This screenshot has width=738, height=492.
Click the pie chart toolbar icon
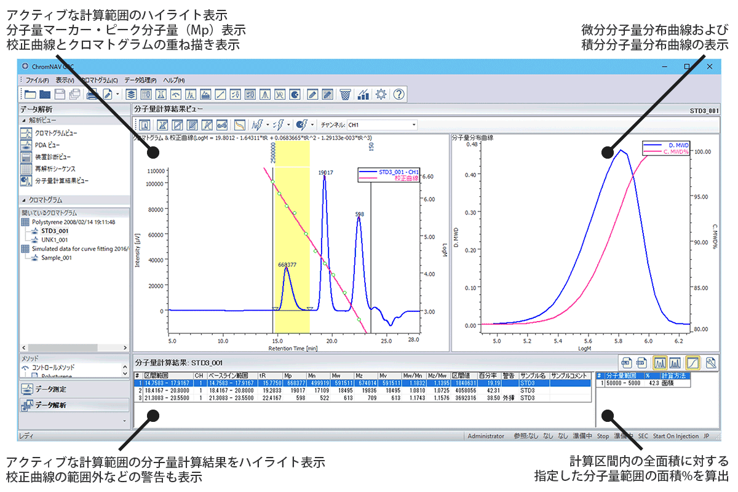point(295,94)
